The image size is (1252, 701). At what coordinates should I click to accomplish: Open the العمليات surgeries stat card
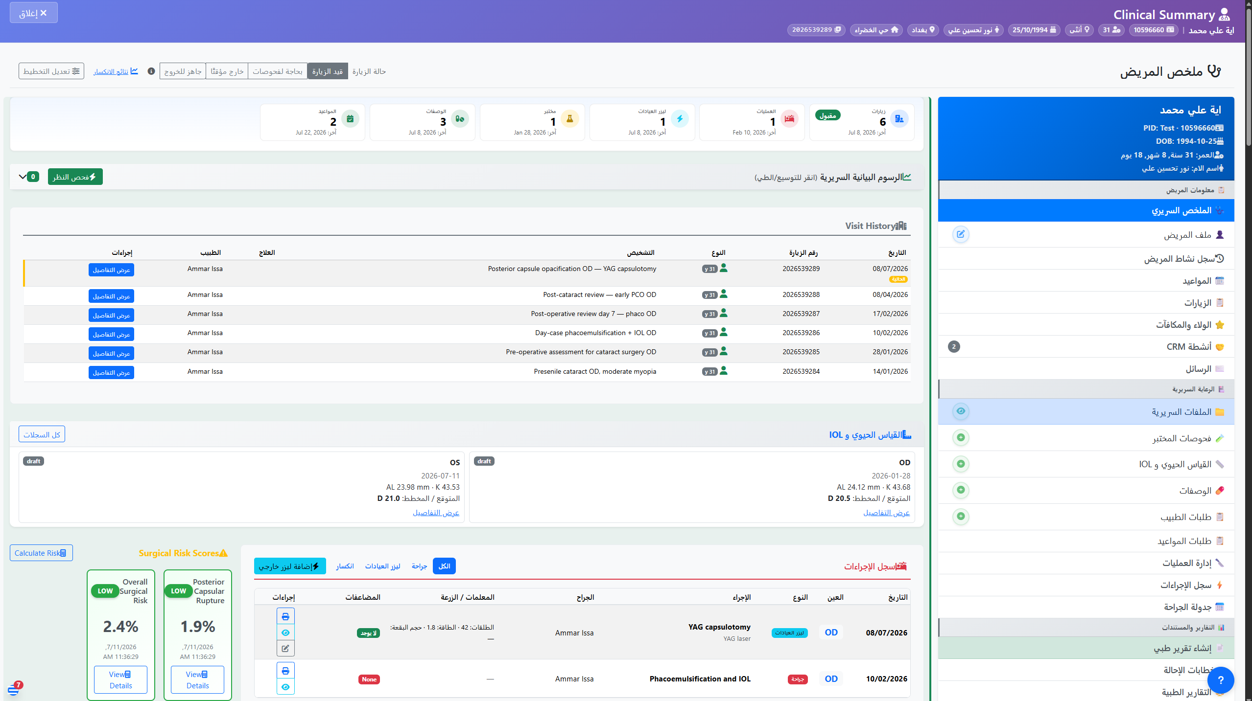(x=752, y=122)
